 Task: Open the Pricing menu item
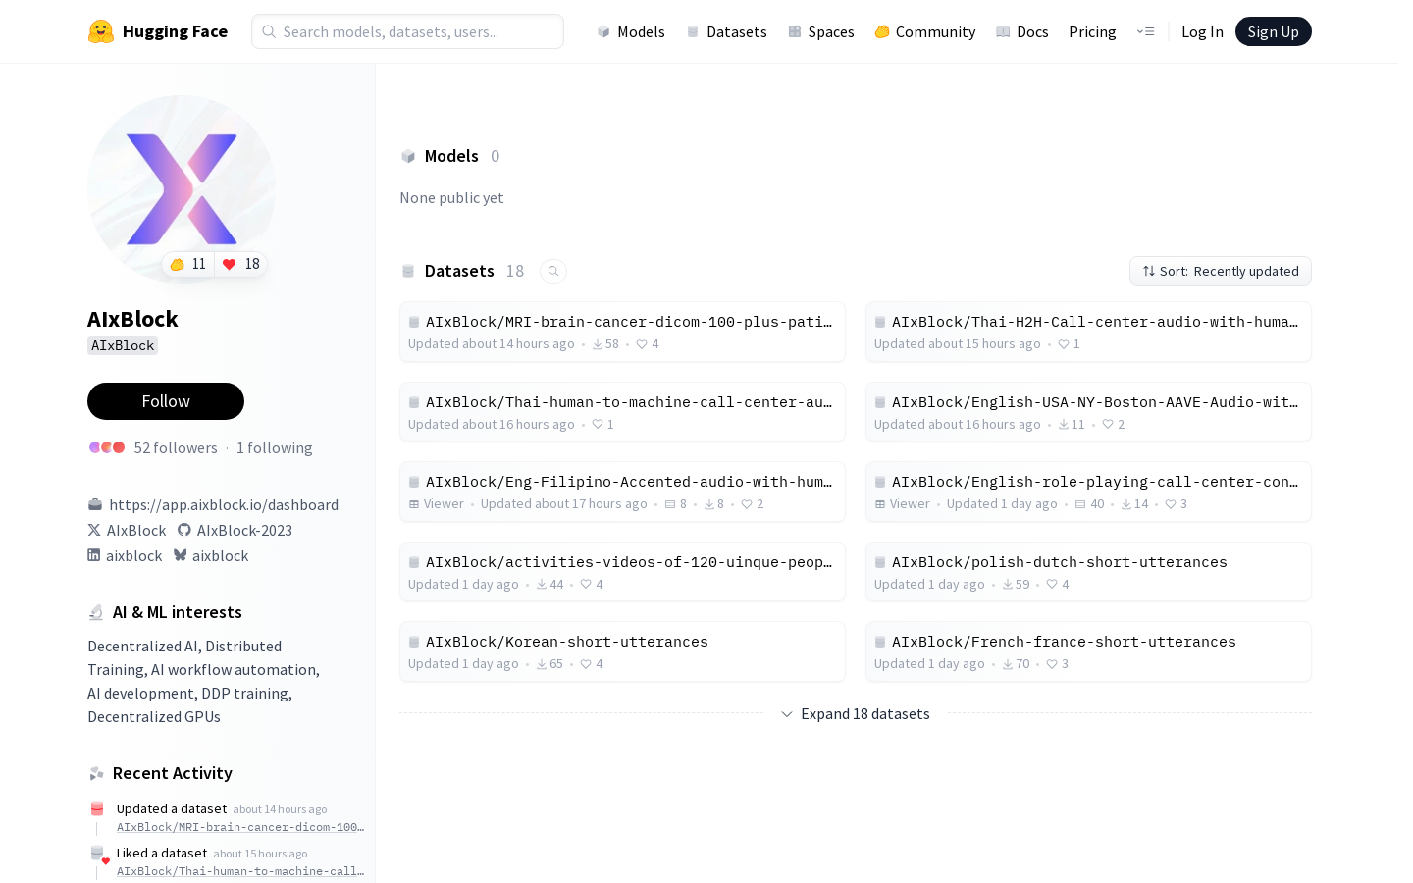click(1092, 31)
